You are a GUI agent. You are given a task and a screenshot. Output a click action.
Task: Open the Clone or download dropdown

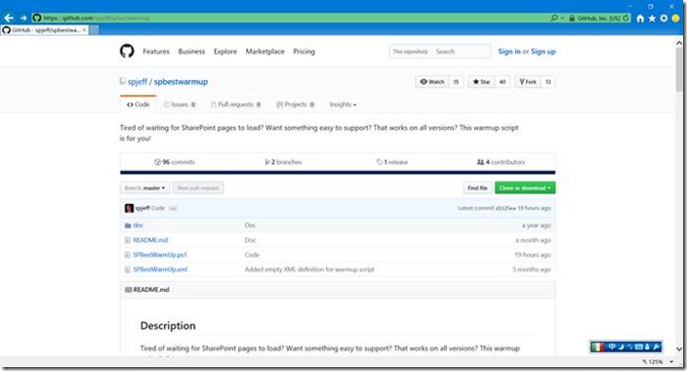pos(525,187)
